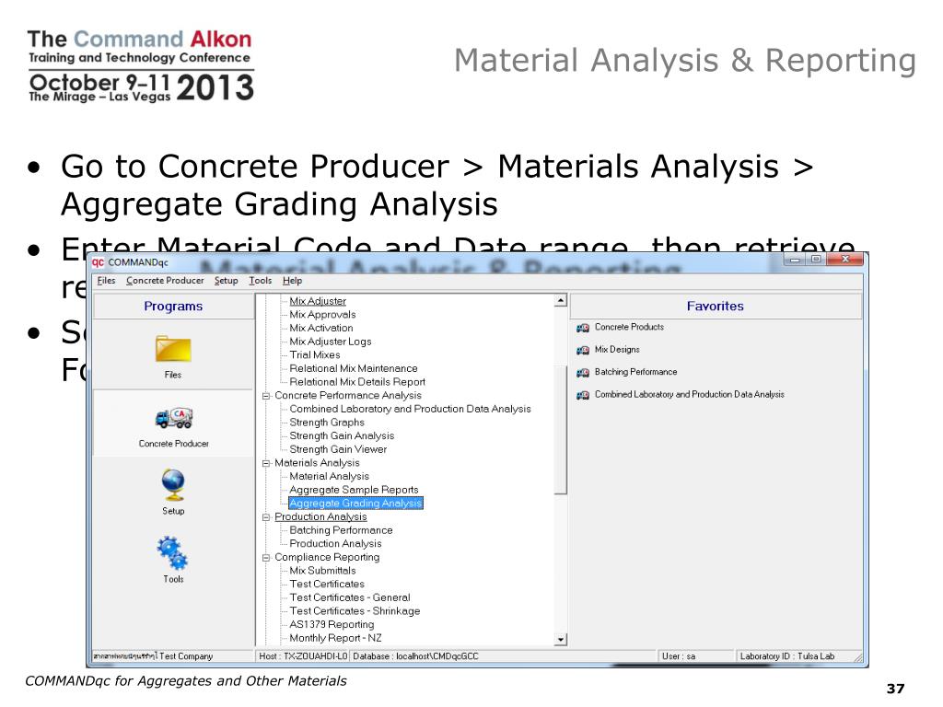The height and width of the screenshot is (707, 943).
Task: Open Strength Gain Viewer
Action: 338,449
